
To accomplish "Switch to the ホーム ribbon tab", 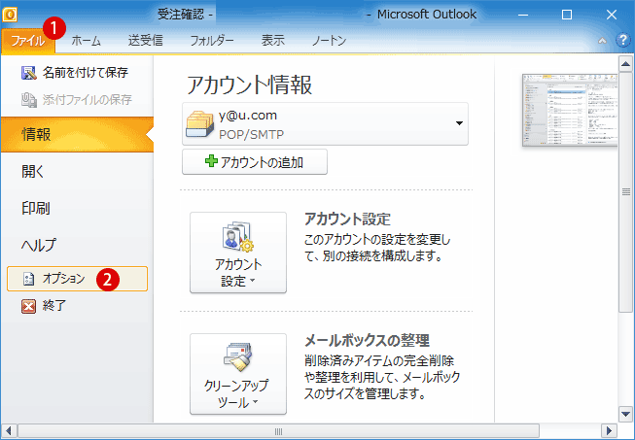I will [x=87, y=41].
